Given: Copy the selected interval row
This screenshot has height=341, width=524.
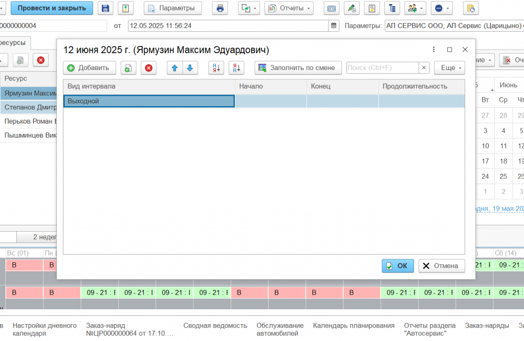Looking at the screenshot, I should pos(128,68).
